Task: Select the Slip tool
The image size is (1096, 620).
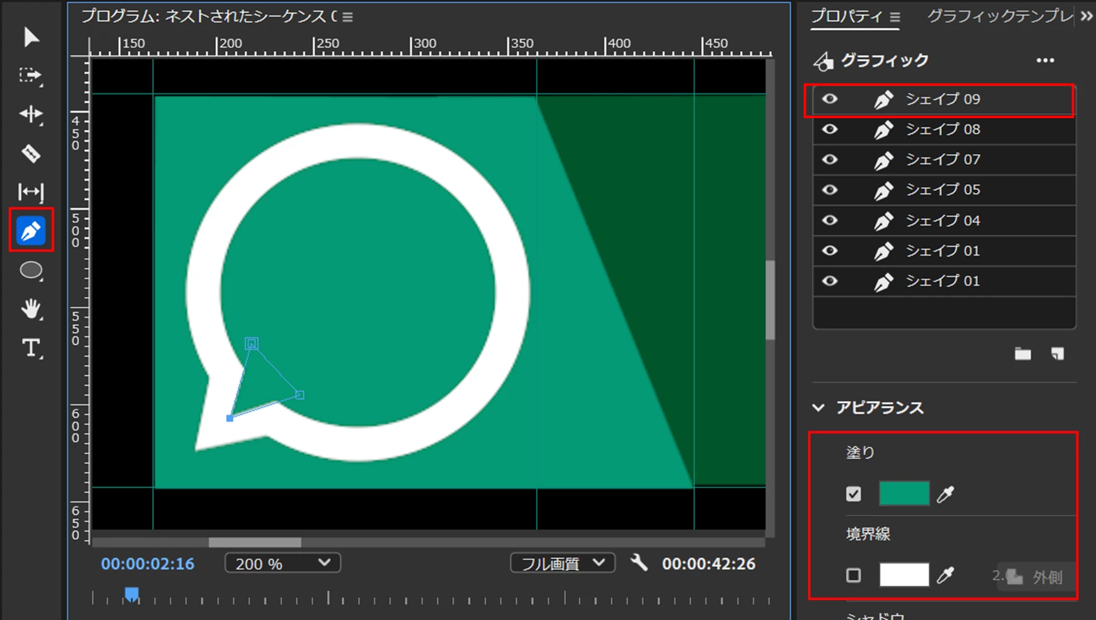Action: [x=30, y=192]
